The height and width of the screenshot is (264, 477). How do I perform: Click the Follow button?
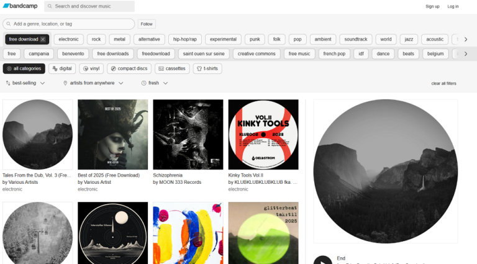click(x=147, y=24)
